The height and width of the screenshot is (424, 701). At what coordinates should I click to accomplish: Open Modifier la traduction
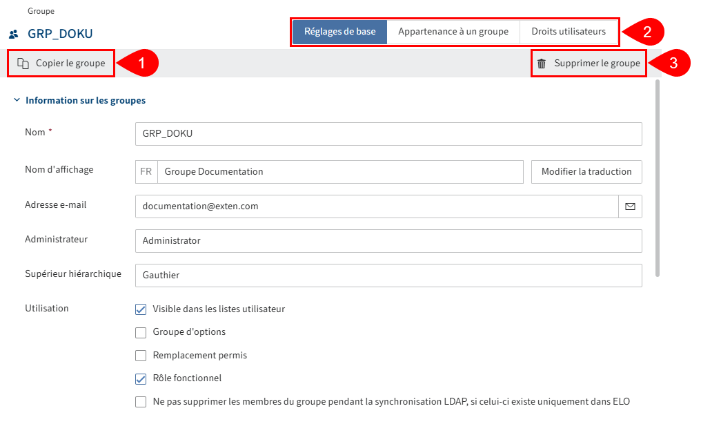pyautogui.click(x=586, y=171)
